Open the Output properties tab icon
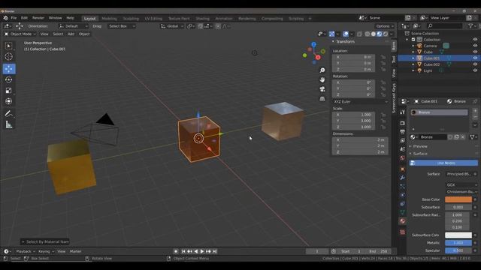 (403, 132)
